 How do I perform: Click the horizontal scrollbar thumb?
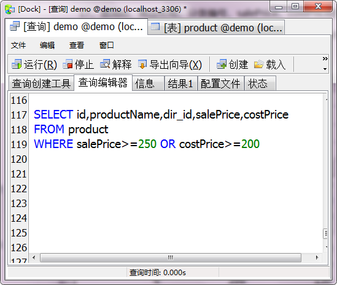pos(171,257)
